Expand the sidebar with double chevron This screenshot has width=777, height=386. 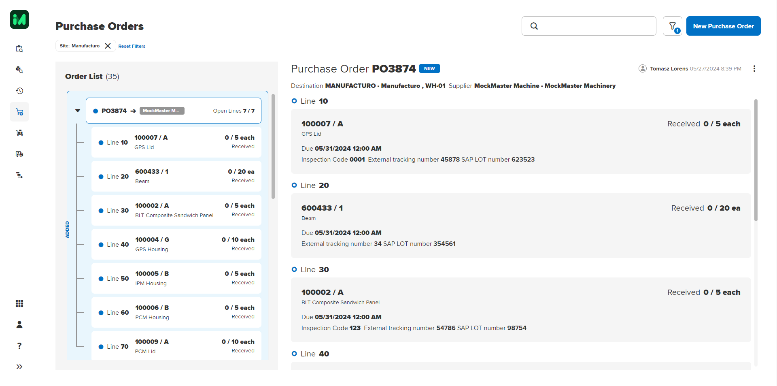pyautogui.click(x=19, y=367)
